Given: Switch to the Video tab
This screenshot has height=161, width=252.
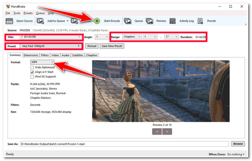Looking at the screenshot, I should pos(55,55).
